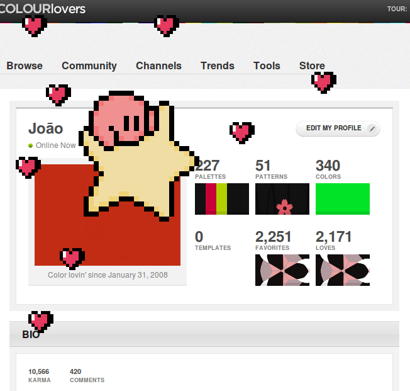Image resolution: width=410 pixels, height=391 pixels.
Task: Open the Patterns flower thumbnail
Action: 282,199
